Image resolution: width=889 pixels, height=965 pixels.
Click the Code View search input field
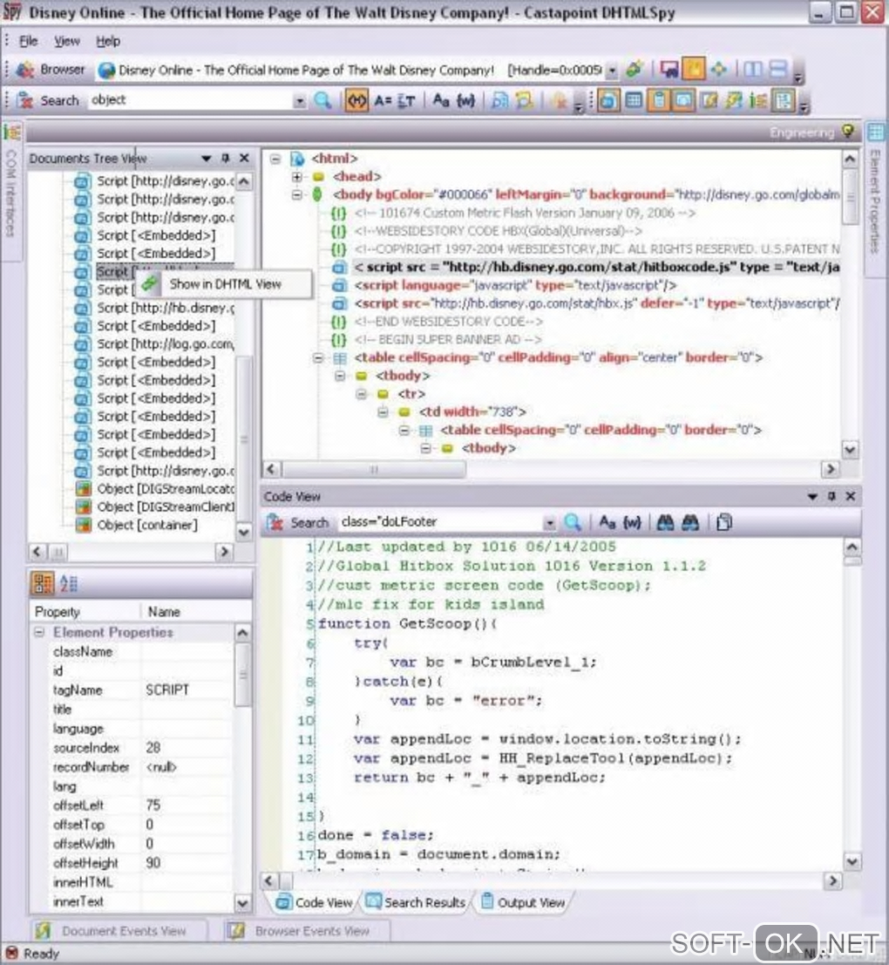[x=440, y=522]
